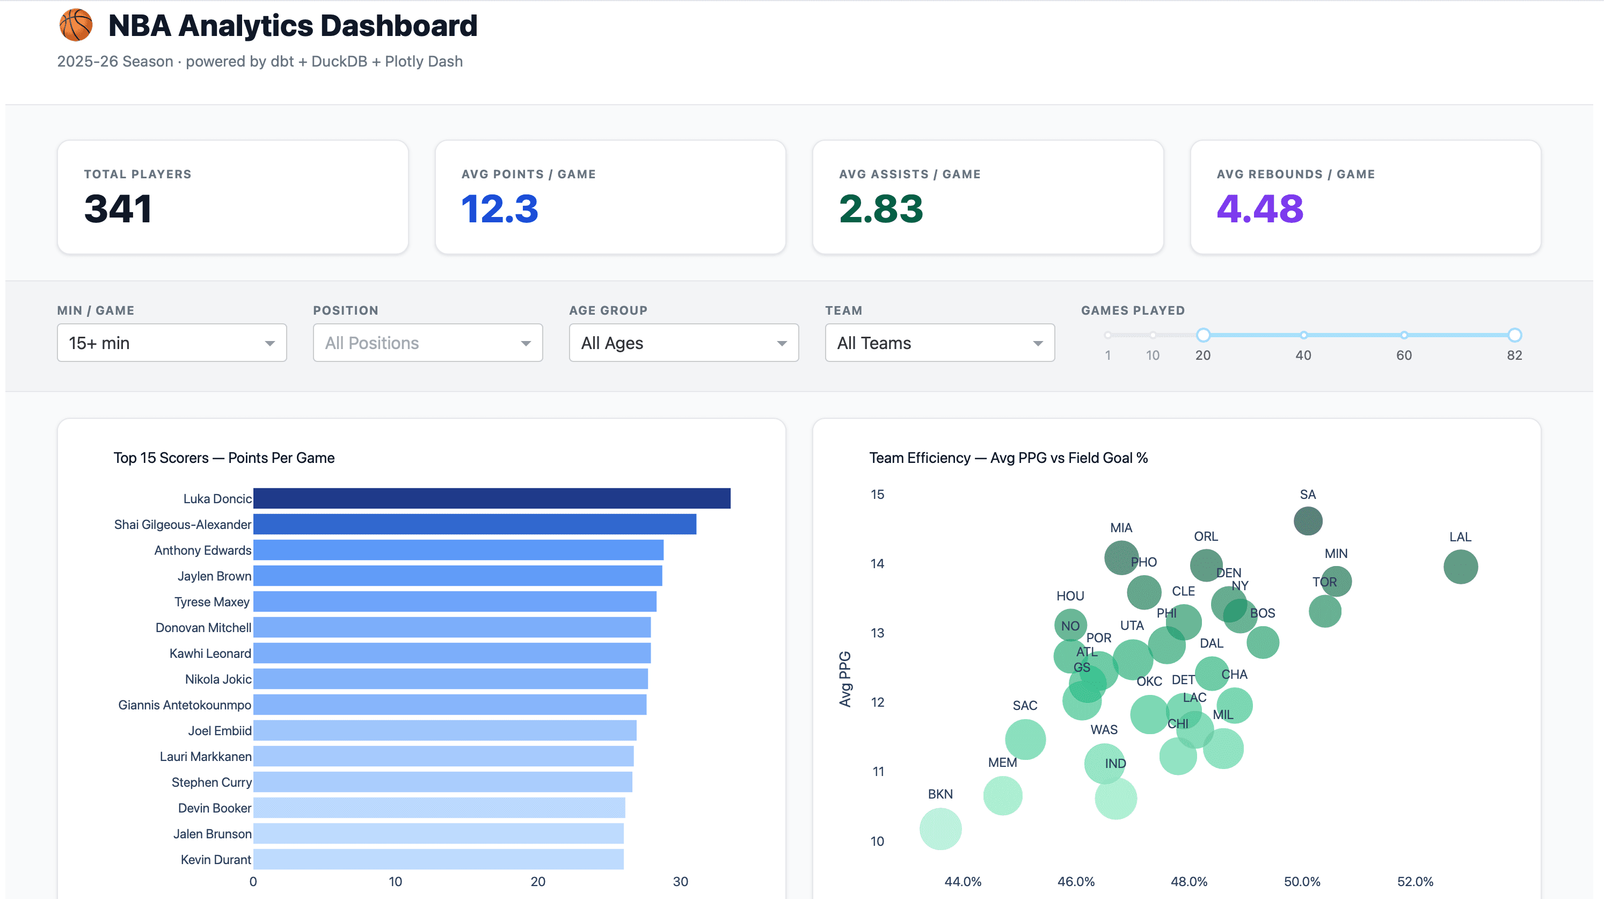Click the ORL bubble in scatter chart
Viewport: 1604px width, 899px height.
click(1206, 565)
